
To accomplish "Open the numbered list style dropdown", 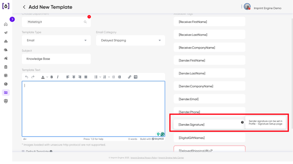I will (109, 77).
